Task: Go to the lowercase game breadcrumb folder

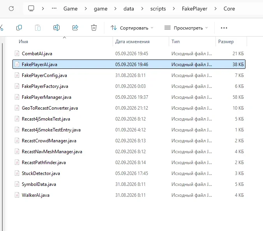Action: (x=101, y=9)
